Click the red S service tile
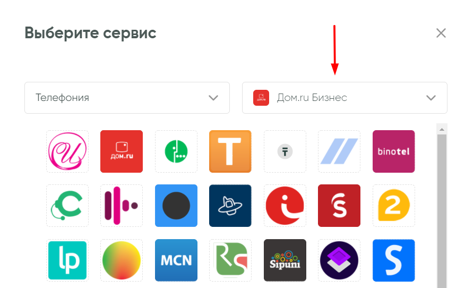 pyautogui.click(x=339, y=206)
